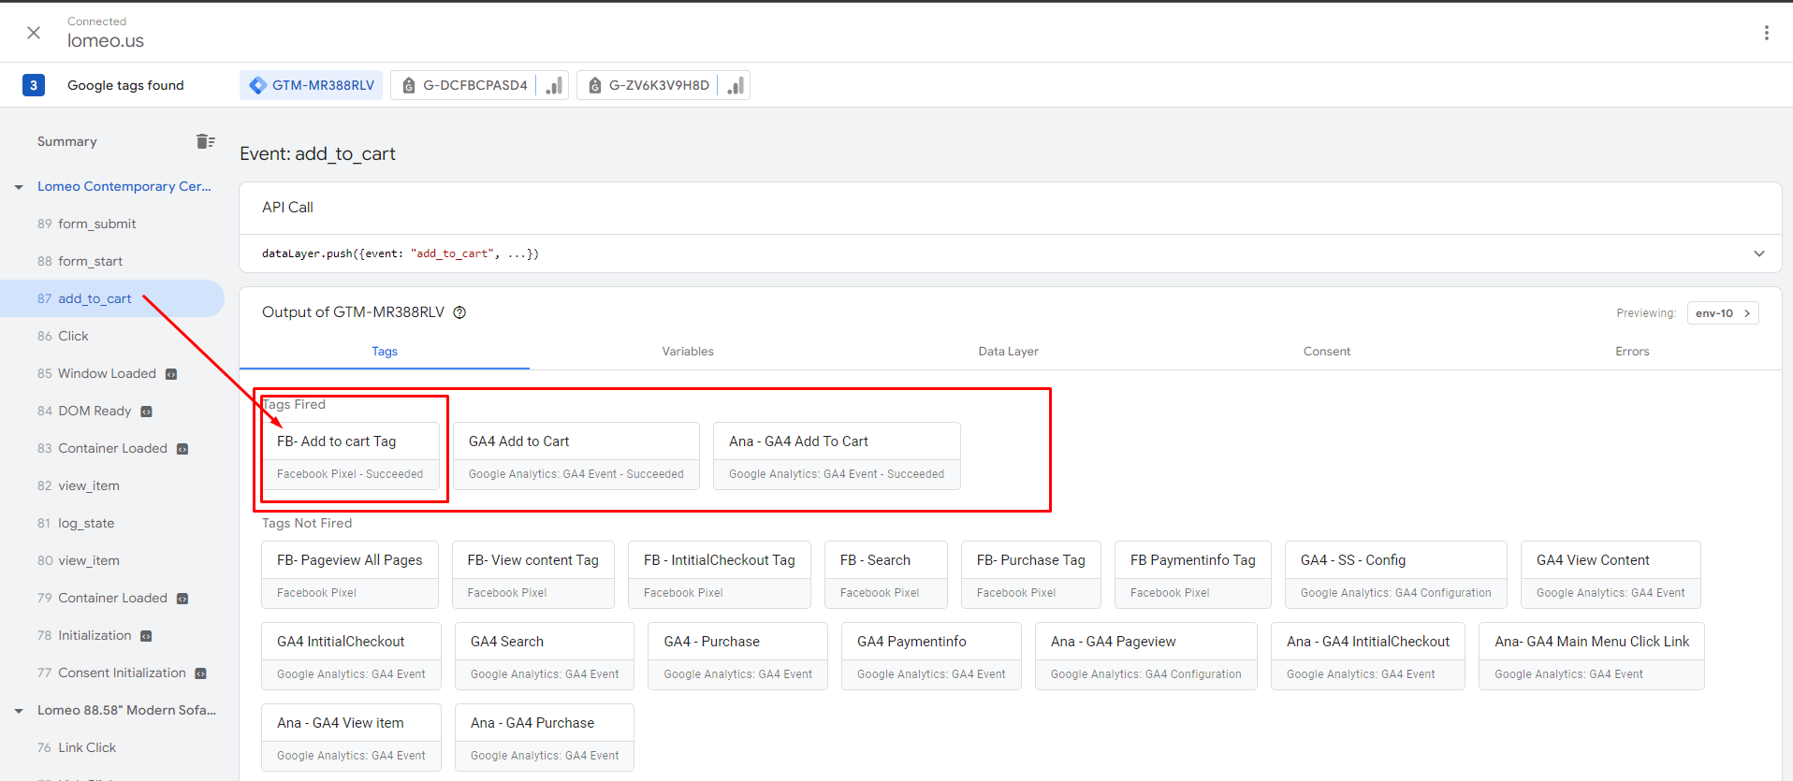Viewport: 1793px width, 781px height.
Task: Click the code badge next to Window Loaded
Action: pos(171,374)
